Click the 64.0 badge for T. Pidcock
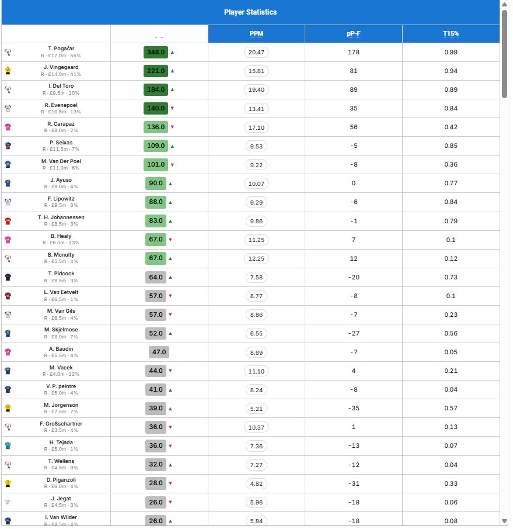 [x=156, y=277]
